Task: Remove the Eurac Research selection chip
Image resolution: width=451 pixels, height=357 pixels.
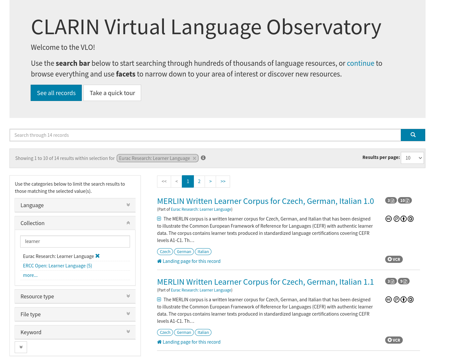Action: click(x=195, y=158)
